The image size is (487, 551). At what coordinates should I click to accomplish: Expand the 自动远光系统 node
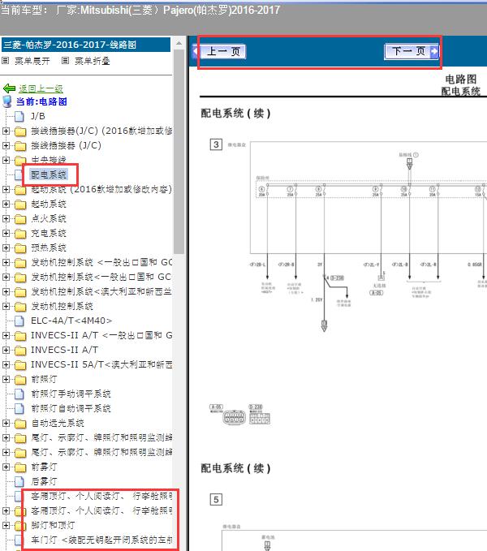coord(6,423)
